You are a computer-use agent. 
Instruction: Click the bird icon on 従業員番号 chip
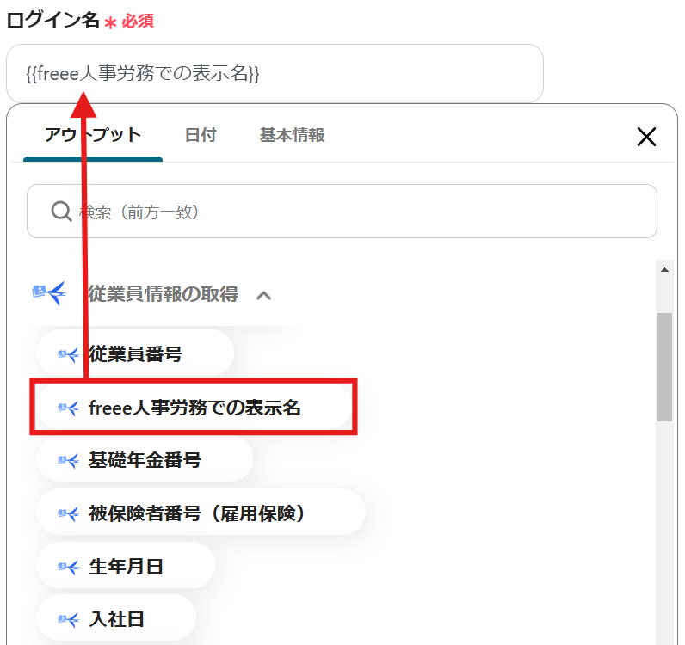pos(68,354)
